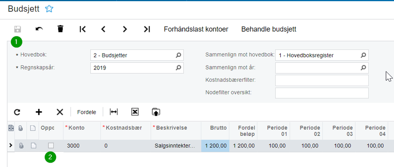Click the undo arrow icon

39,29
